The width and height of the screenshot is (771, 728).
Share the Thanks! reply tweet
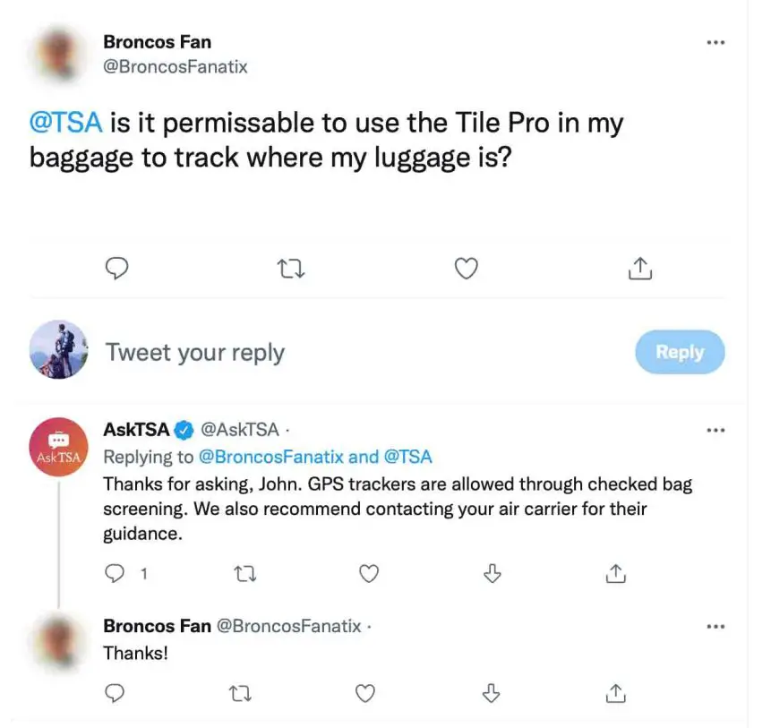pyautogui.click(x=615, y=692)
